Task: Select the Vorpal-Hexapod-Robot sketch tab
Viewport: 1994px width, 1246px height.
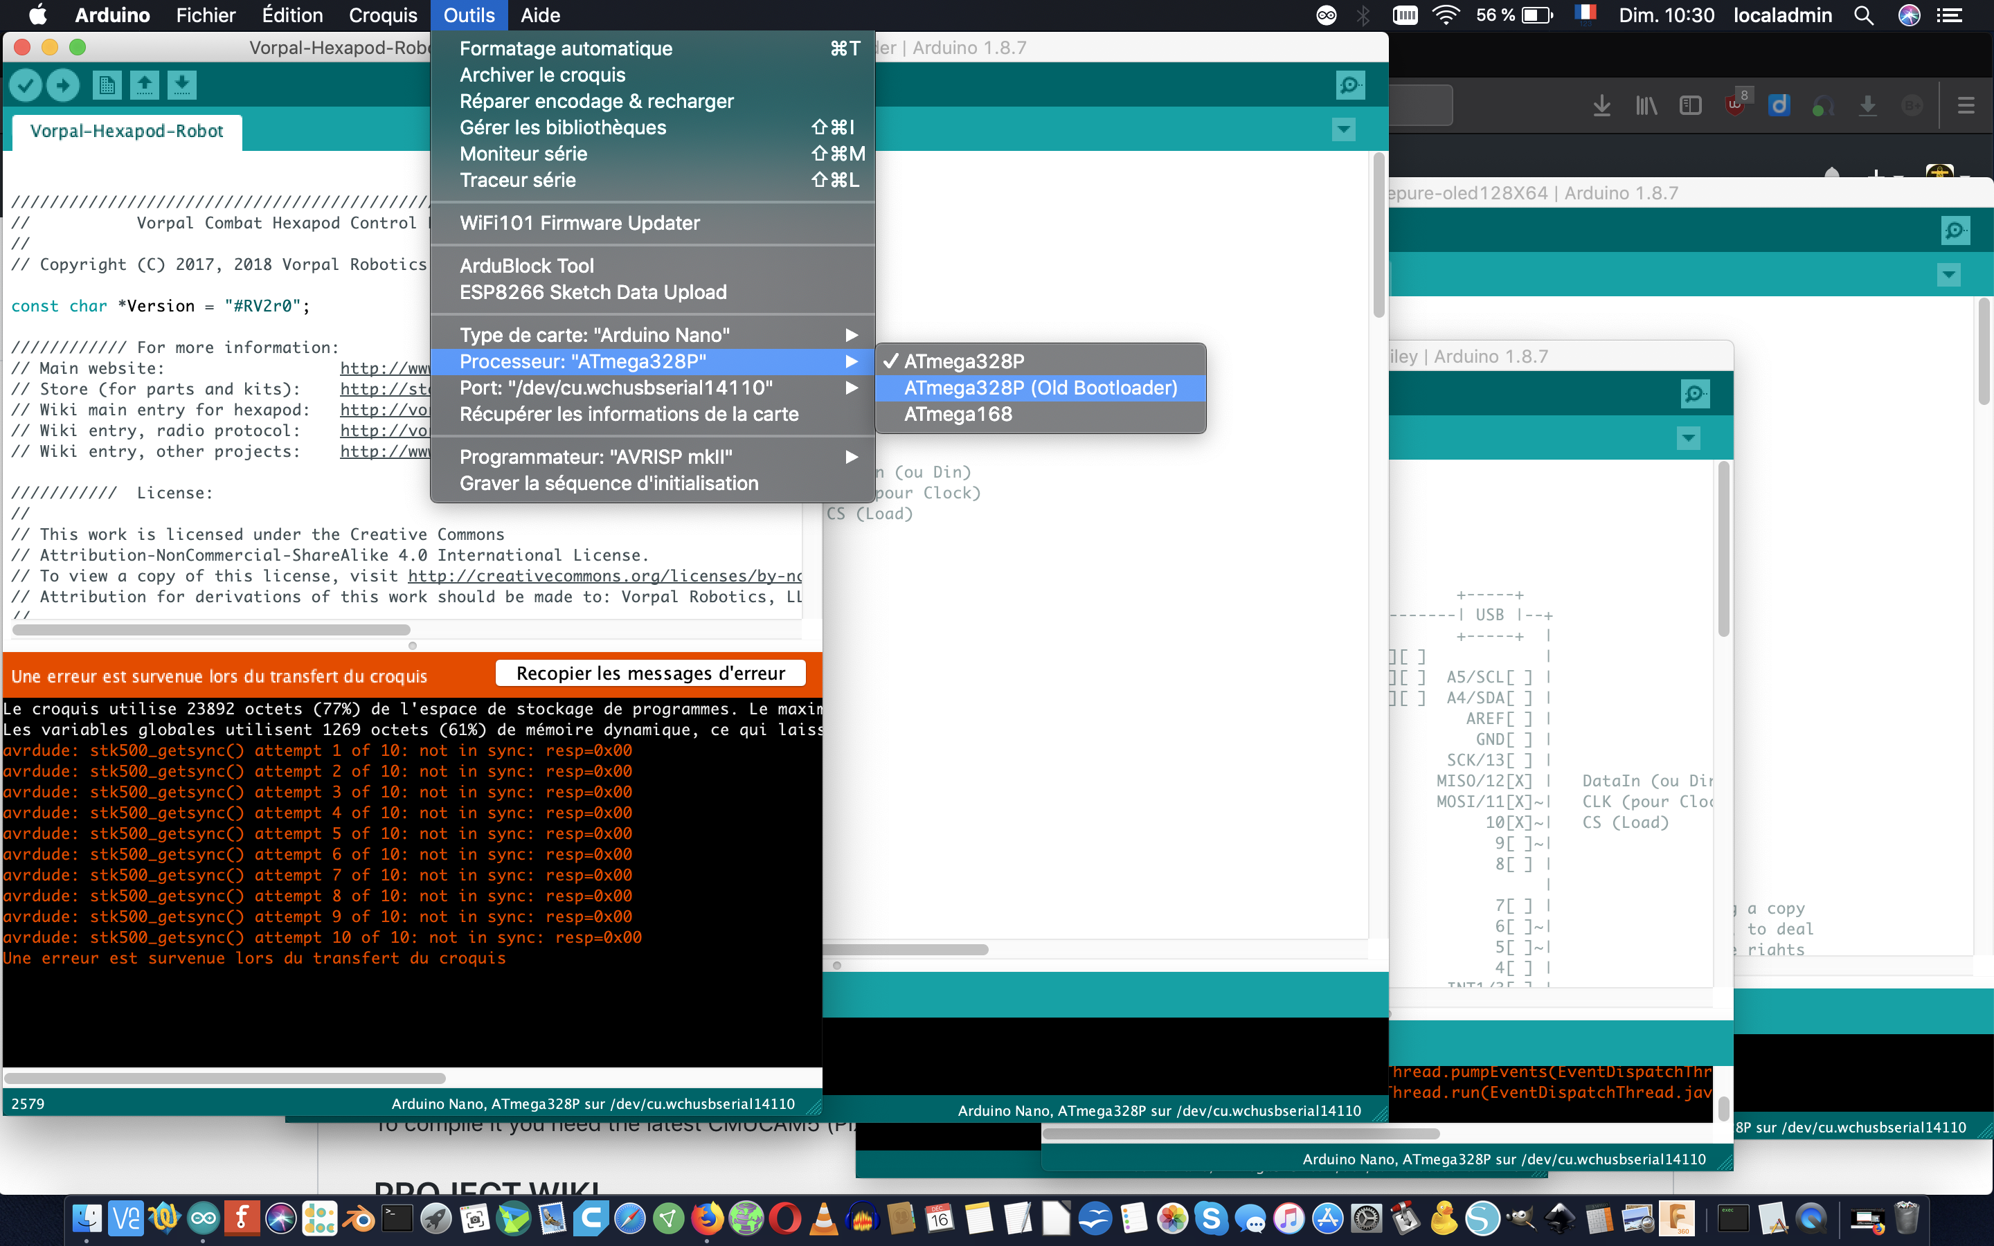Action: pos(126,131)
